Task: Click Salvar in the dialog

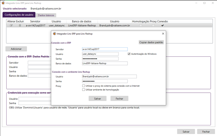Action: coord(97,99)
